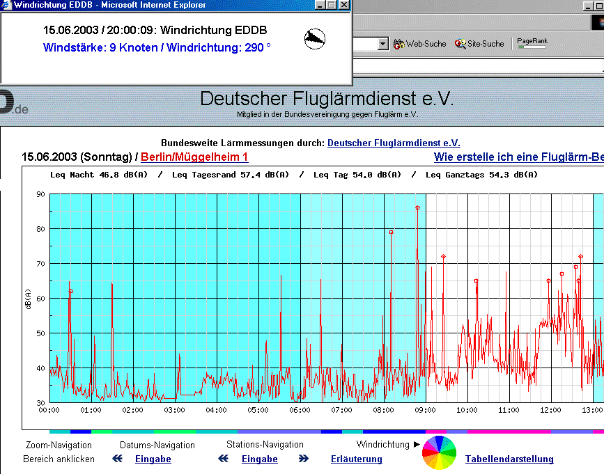Click the Web-Suche toolbar button

[419, 44]
